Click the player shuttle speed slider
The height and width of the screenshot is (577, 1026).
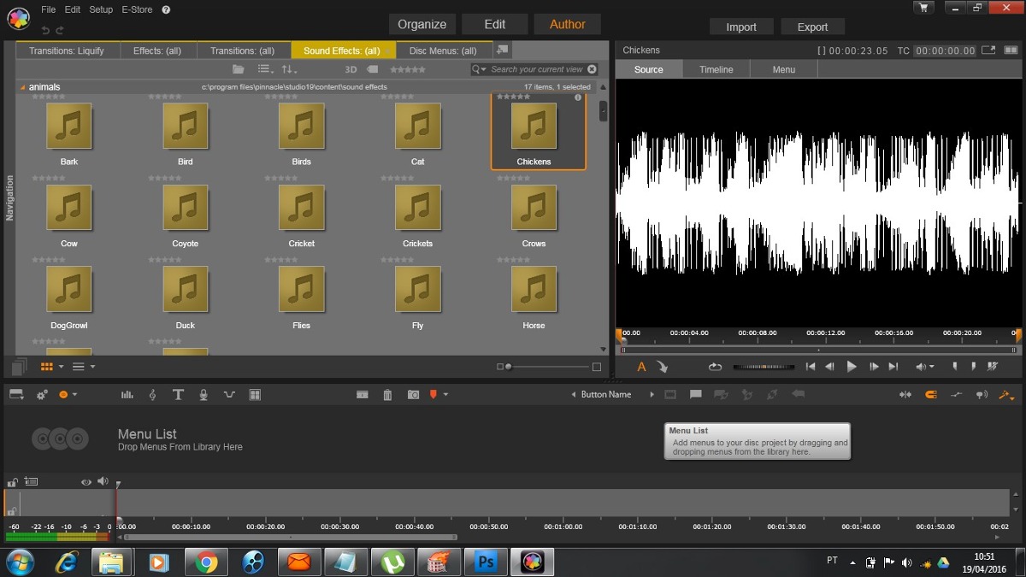763,367
